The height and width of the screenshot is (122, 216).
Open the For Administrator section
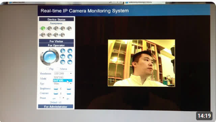(x=56, y=106)
